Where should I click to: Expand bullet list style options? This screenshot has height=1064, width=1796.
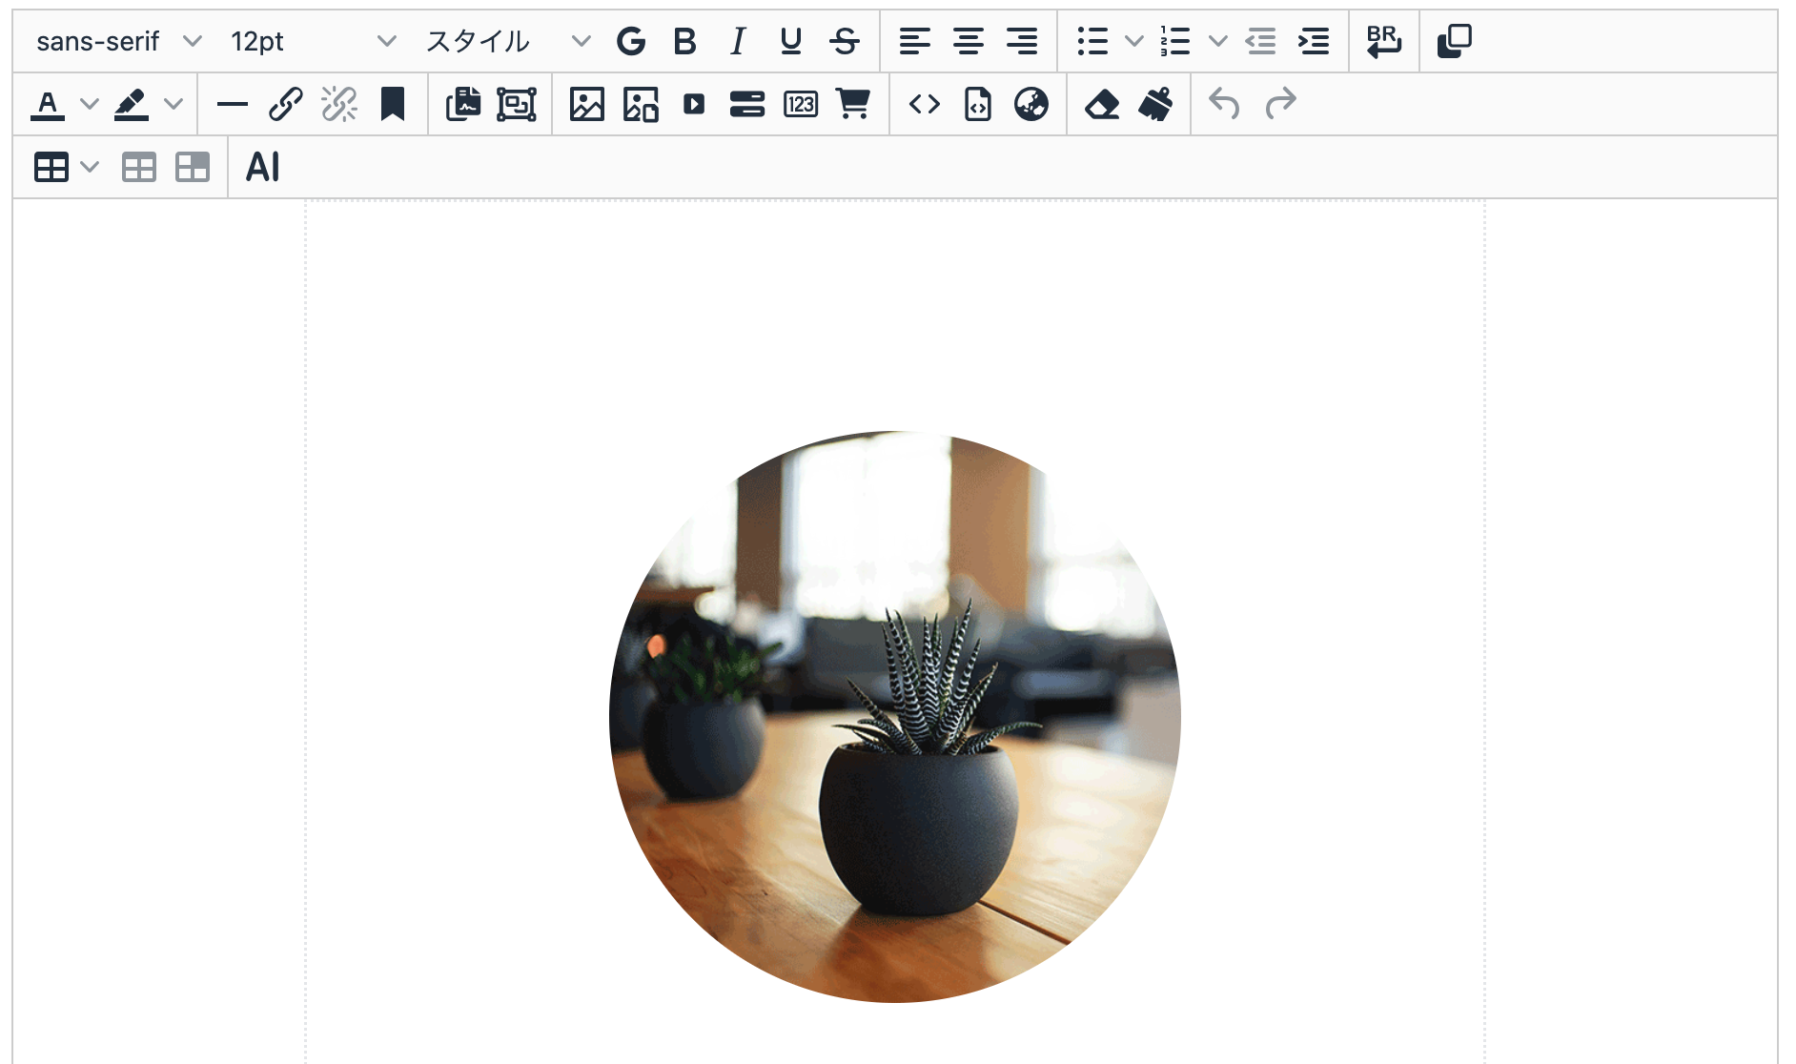pyautogui.click(x=1134, y=41)
